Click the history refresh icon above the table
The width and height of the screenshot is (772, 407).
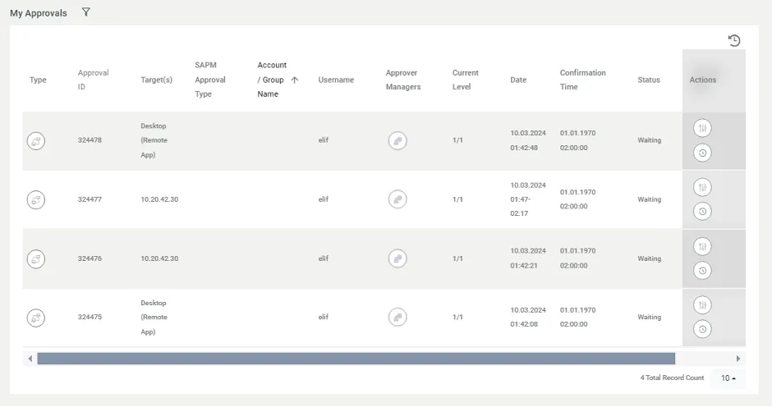(x=734, y=40)
